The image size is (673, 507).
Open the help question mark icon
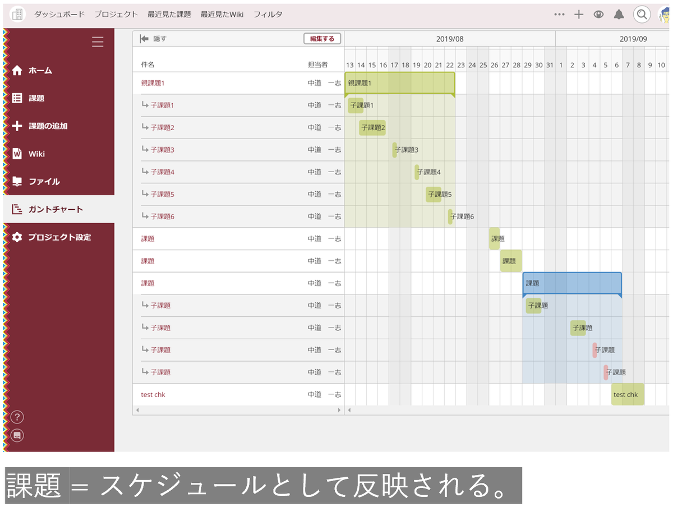(x=17, y=417)
